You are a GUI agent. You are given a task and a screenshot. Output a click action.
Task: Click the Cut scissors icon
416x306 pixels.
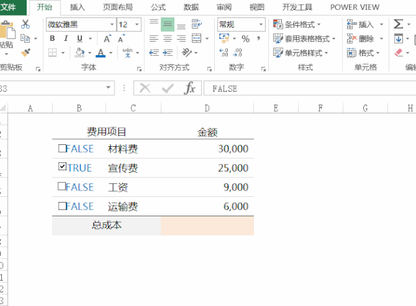[25, 25]
